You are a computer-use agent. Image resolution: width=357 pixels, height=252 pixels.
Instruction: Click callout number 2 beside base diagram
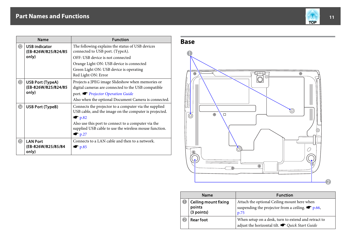coord(328,182)
